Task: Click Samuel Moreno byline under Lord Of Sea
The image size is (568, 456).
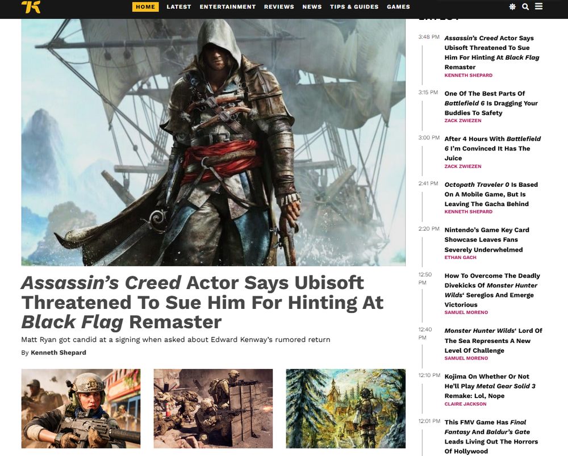Action: tap(466, 358)
